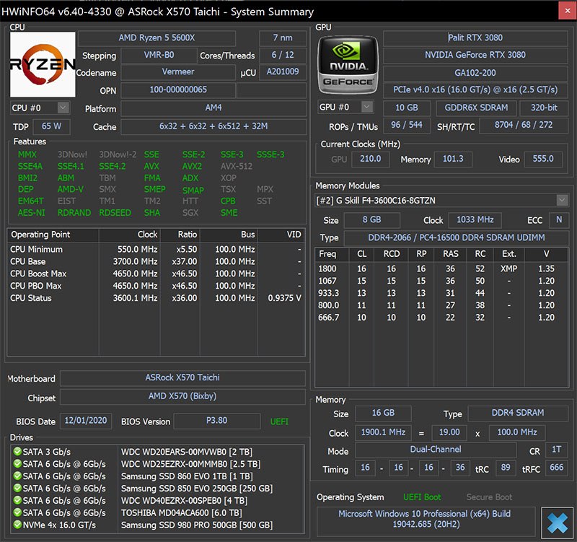Image resolution: width=577 pixels, height=542 pixels.
Task: Click the tRFC 666 value
Action: point(556,468)
